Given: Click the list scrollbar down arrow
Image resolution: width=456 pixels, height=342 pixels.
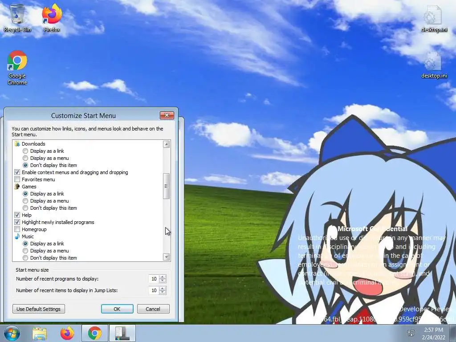Looking at the screenshot, I should point(167,257).
